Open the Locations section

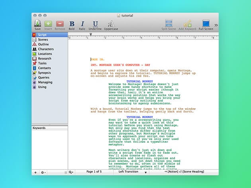pyautogui.click(x=50, y=54)
